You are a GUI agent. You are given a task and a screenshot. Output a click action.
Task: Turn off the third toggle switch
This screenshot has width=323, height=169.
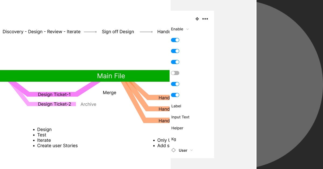175,62
